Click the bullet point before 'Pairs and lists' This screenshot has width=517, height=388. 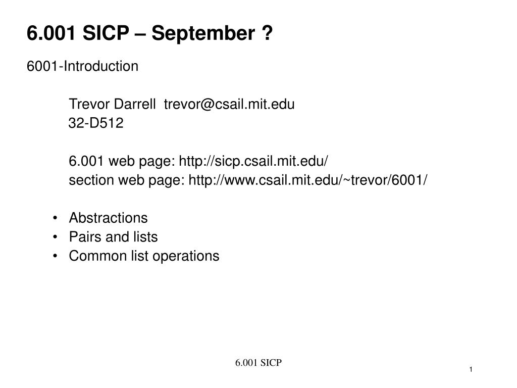click(x=55, y=237)
